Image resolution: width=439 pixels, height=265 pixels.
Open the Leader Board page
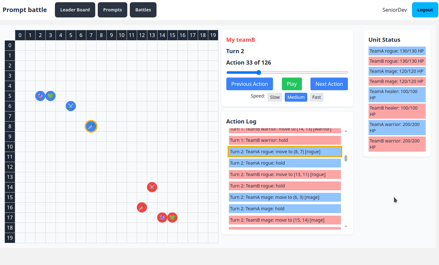tap(75, 10)
